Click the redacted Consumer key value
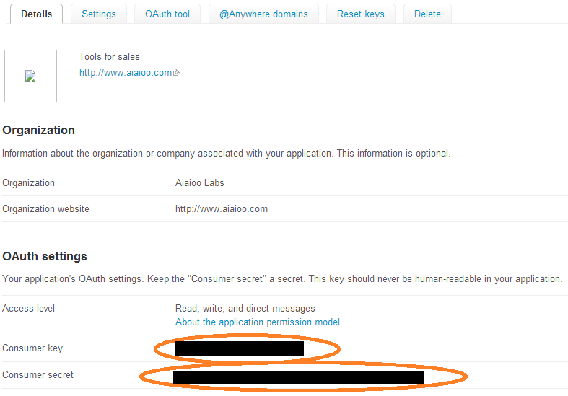The width and height of the screenshot is (568, 396). [240, 348]
